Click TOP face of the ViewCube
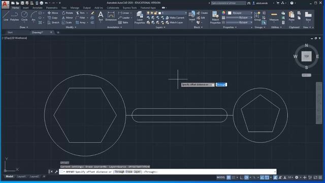Viewport: 325px width, 183px height. (x=306, y=56)
